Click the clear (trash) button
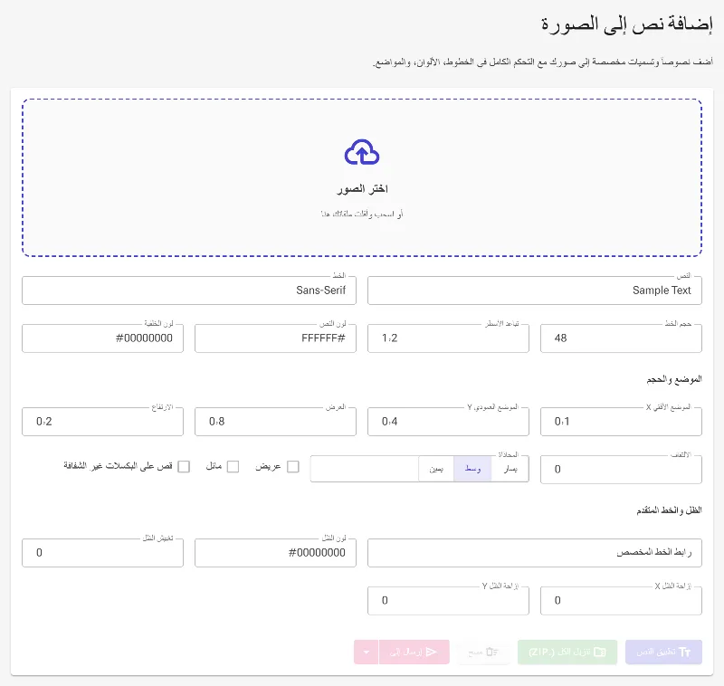Screen dimensions: 724x686 (x=483, y=652)
